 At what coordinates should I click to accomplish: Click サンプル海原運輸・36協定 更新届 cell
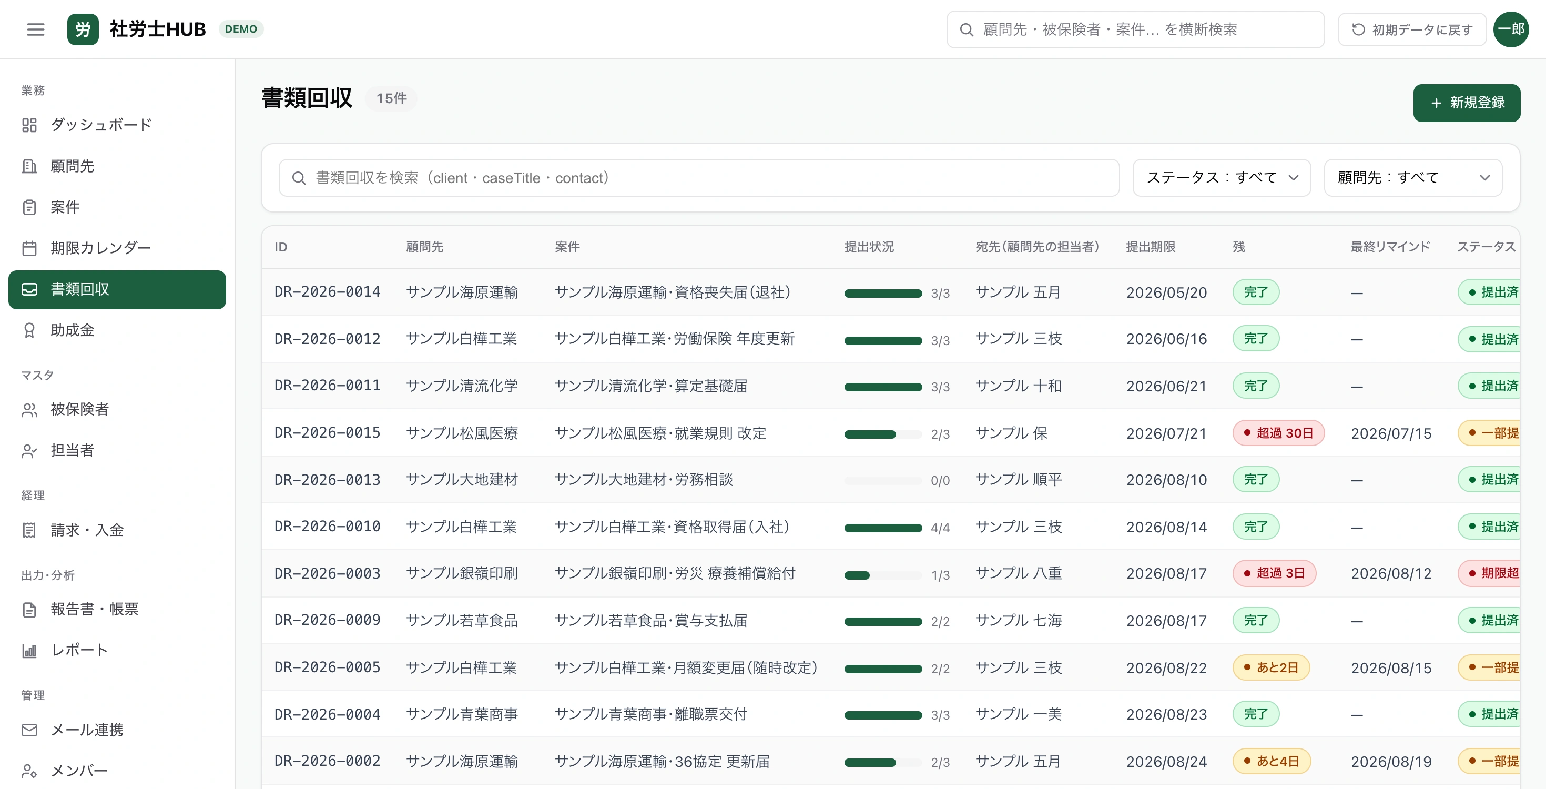[x=662, y=761]
